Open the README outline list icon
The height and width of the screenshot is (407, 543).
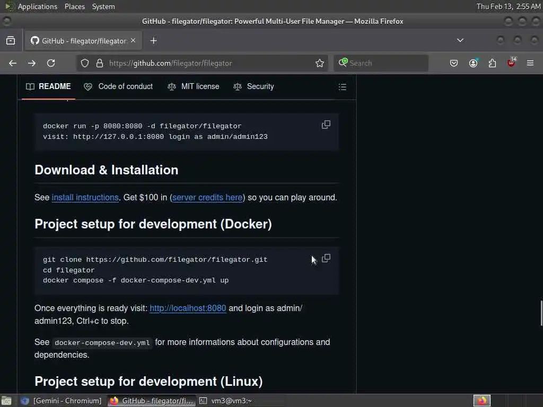342,86
